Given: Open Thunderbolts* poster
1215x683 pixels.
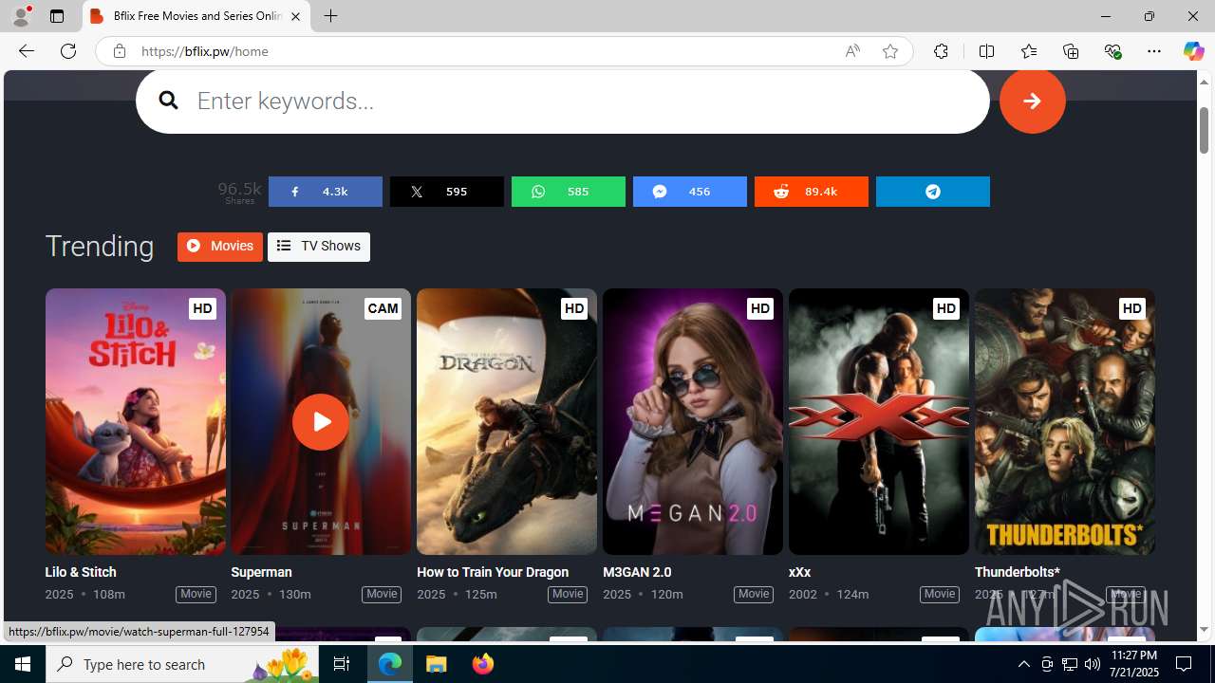Looking at the screenshot, I should (1065, 422).
